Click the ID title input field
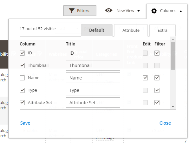This screenshot has height=144, width=195. [93, 53]
